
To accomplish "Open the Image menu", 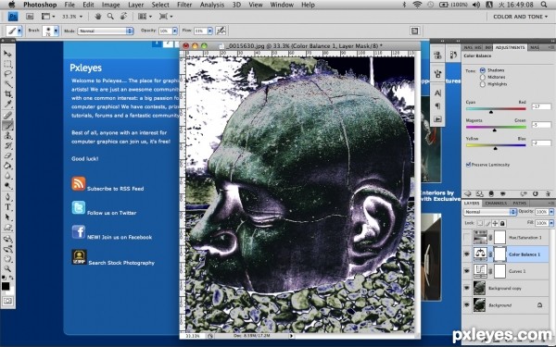I will point(110,5).
